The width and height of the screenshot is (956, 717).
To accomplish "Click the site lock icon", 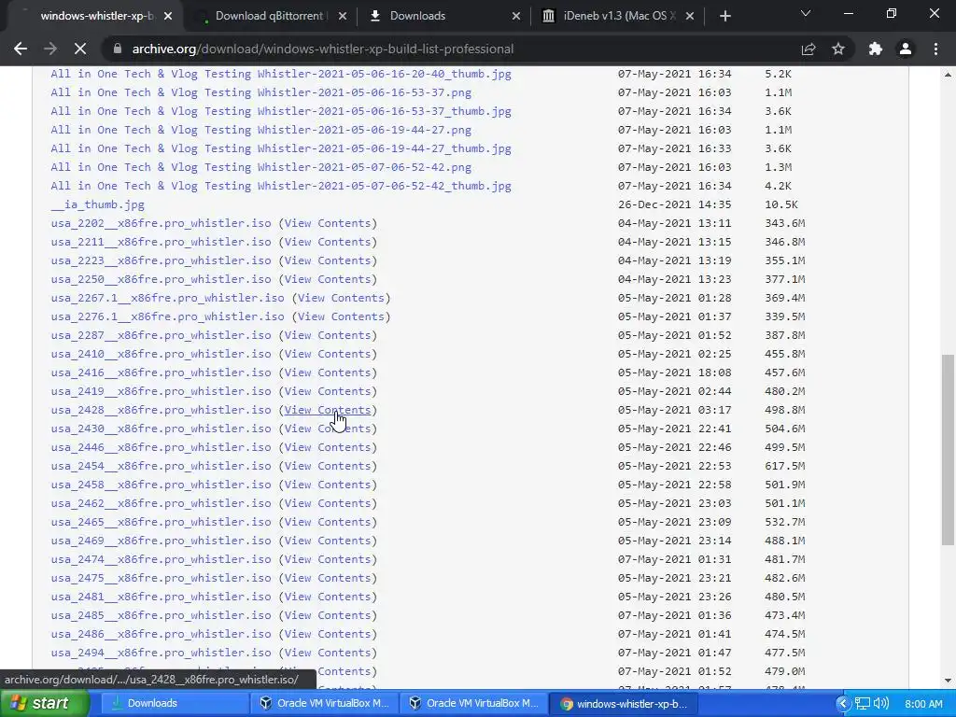I will pos(118,49).
